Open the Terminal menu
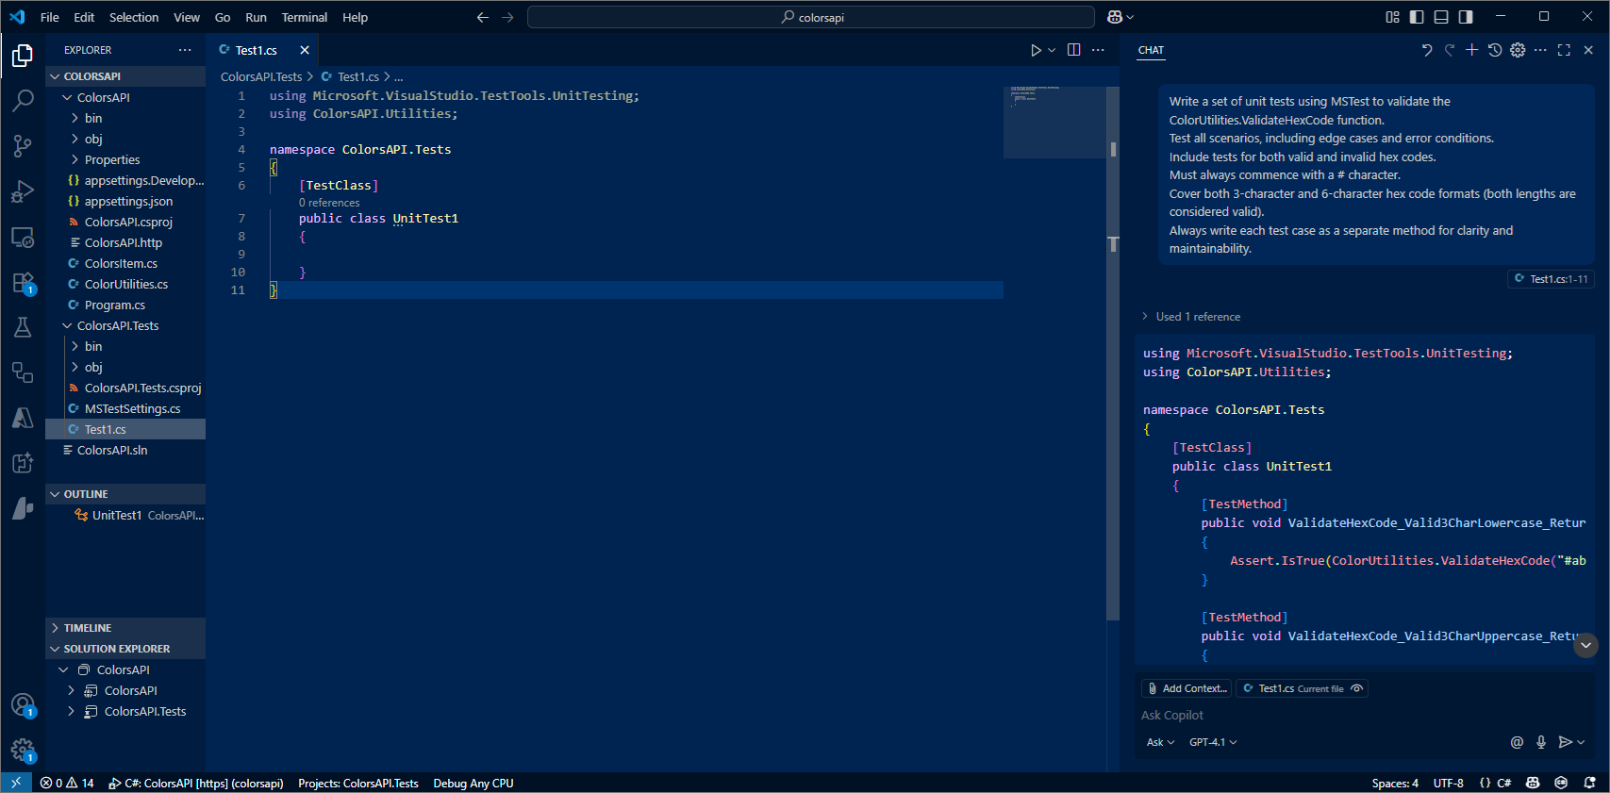Screen dimensions: 1610x793 point(304,17)
